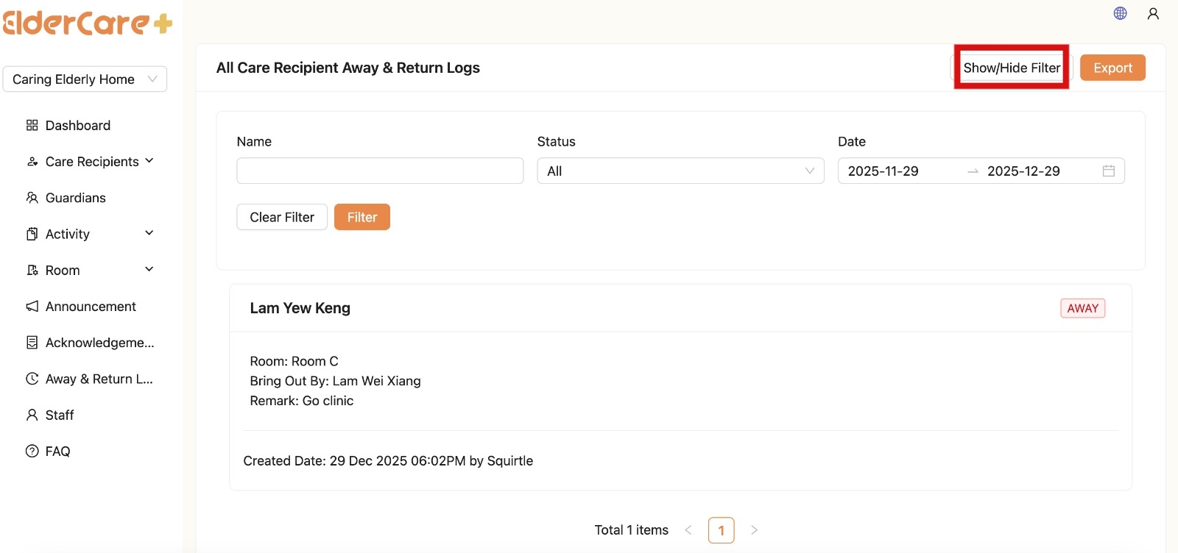Click the 'Room: Room C' text
Image resolution: width=1178 pixels, height=553 pixels.
pyautogui.click(x=294, y=361)
